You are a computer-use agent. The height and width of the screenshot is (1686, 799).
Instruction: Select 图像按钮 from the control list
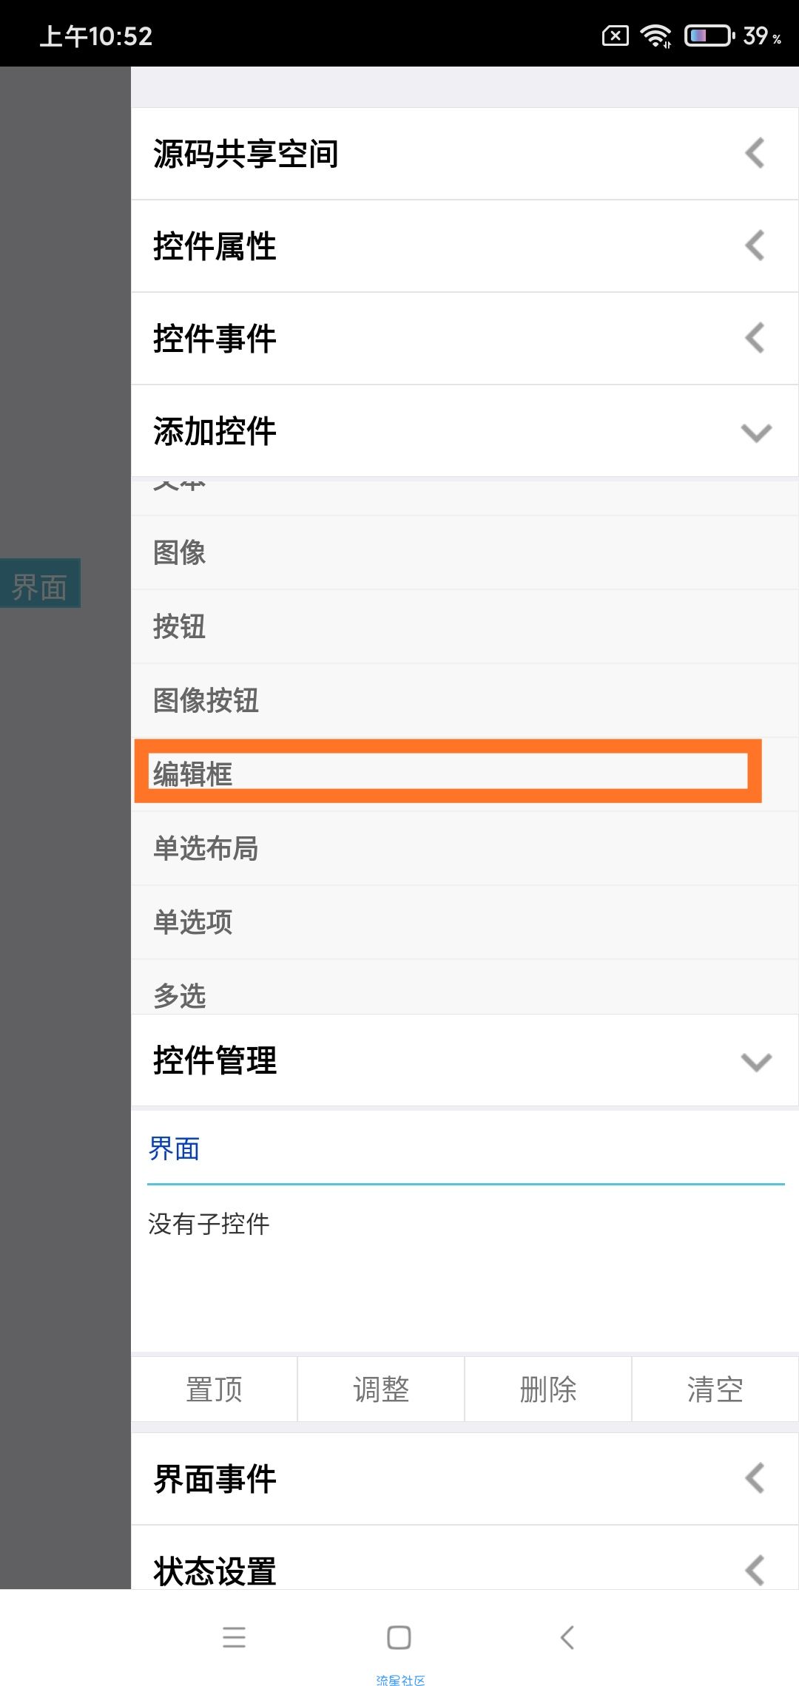(x=465, y=700)
